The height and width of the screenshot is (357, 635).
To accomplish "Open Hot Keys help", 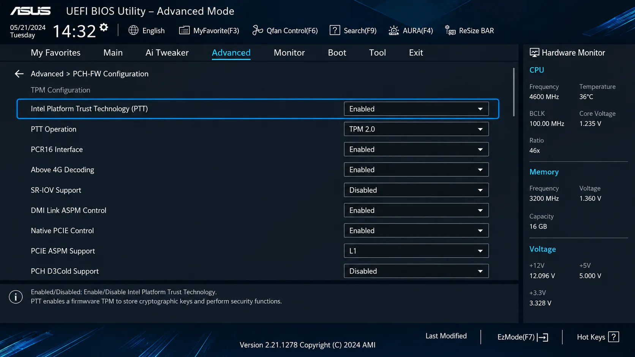I will [x=598, y=337].
